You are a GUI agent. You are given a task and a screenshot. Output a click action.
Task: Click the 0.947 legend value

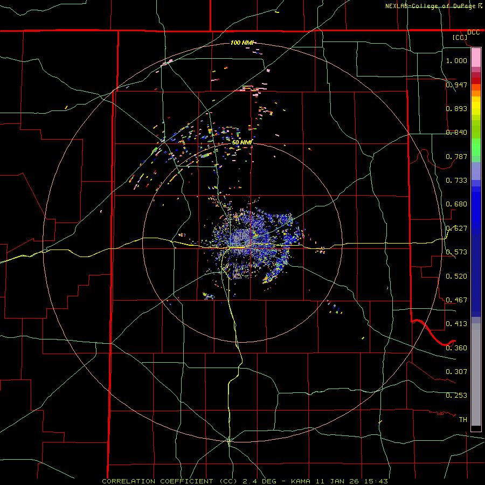pyautogui.click(x=456, y=85)
